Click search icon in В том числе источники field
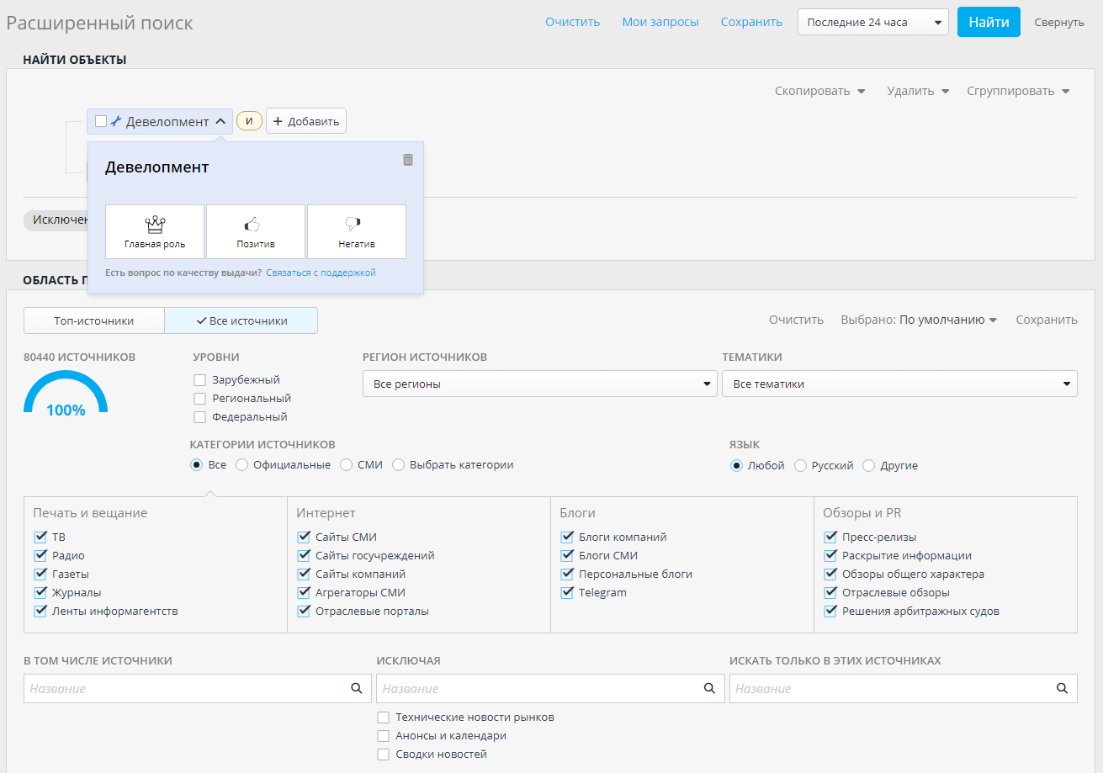The width and height of the screenshot is (1103, 773). 356,688
